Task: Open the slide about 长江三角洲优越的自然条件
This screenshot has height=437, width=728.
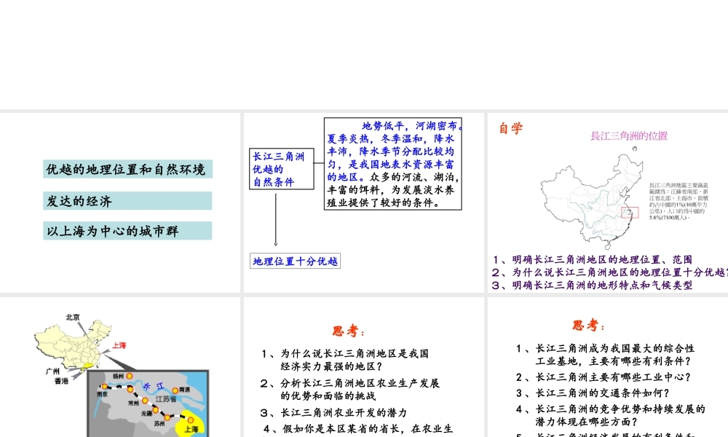Action: pos(363,202)
